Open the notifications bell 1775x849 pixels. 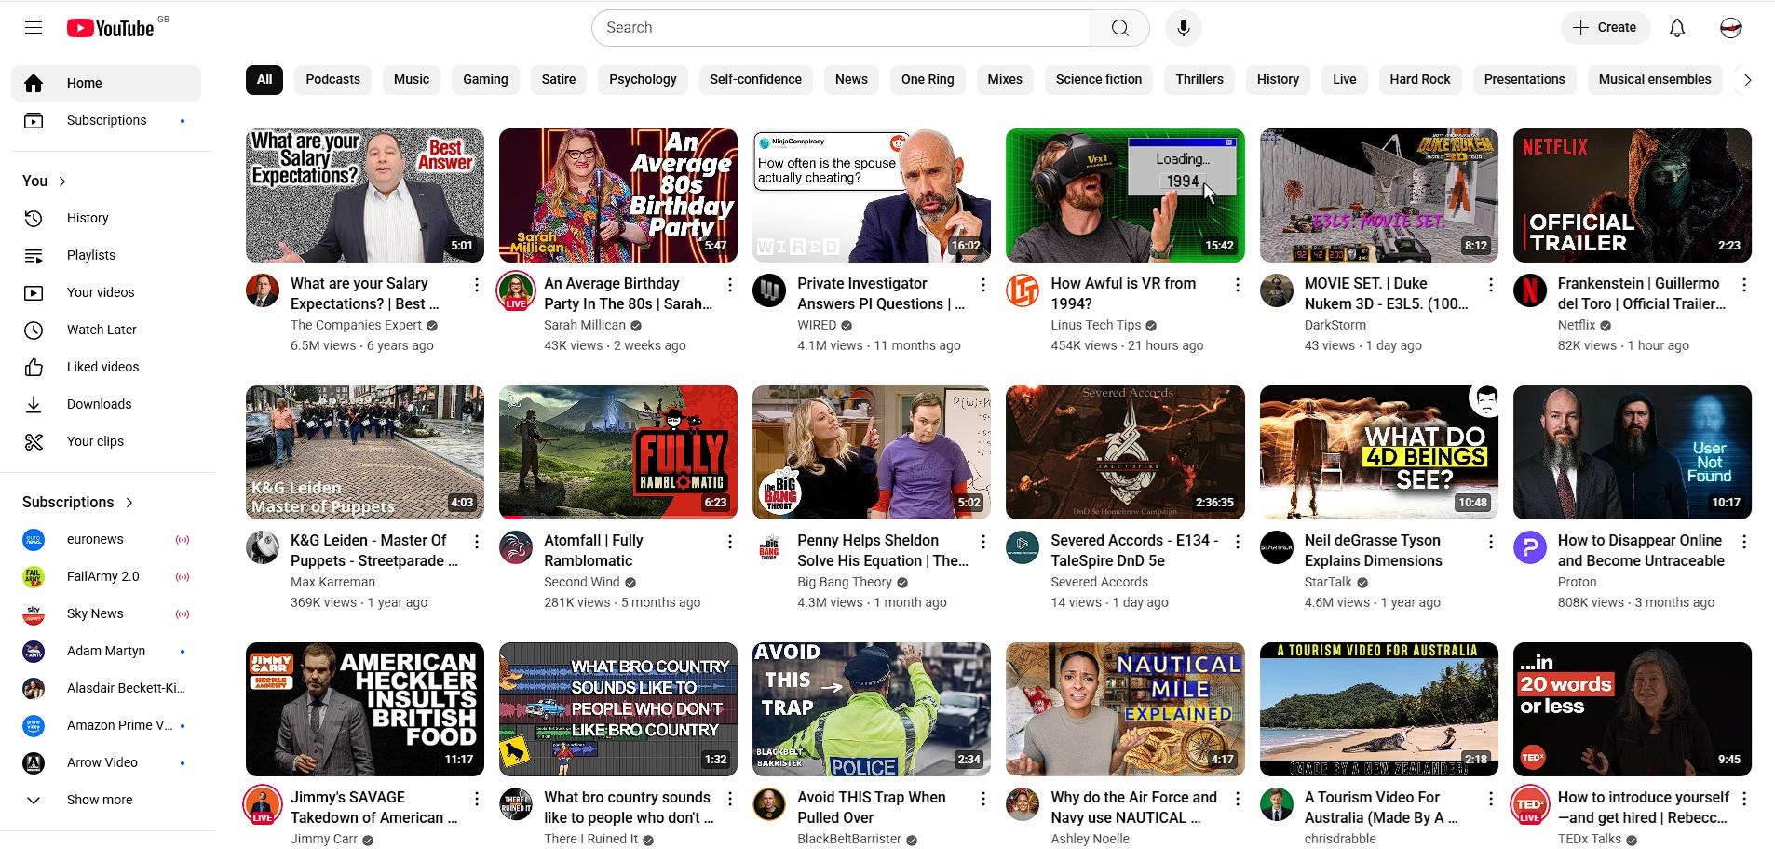point(1676,28)
